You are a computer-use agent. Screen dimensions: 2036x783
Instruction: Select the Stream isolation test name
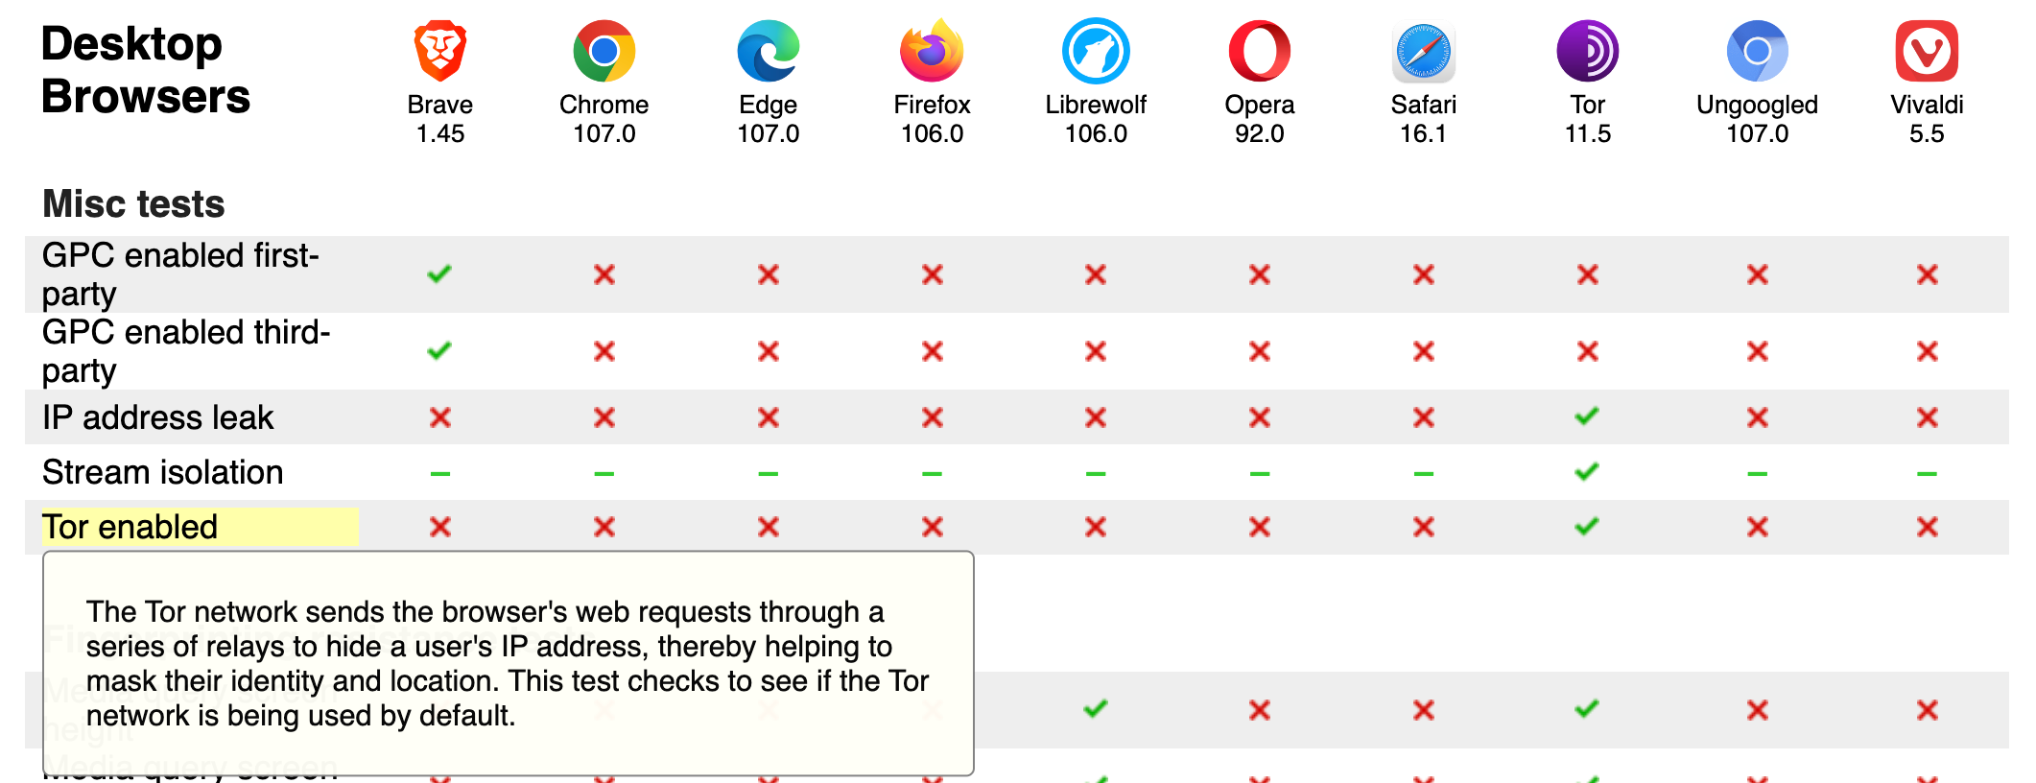163,472
